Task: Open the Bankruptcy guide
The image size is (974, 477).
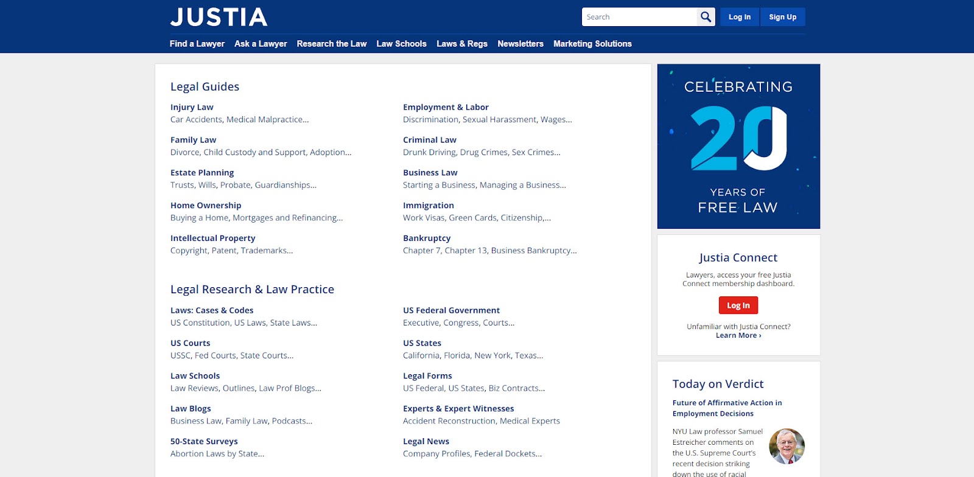Action: tap(427, 238)
